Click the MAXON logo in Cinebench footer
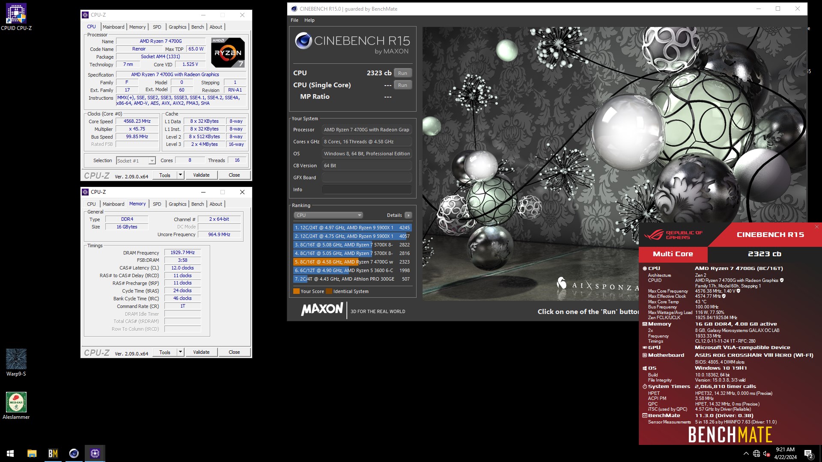This screenshot has height=462, width=822. (322, 309)
